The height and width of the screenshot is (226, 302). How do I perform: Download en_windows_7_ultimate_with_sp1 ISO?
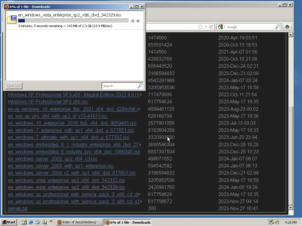click(x=68, y=137)
